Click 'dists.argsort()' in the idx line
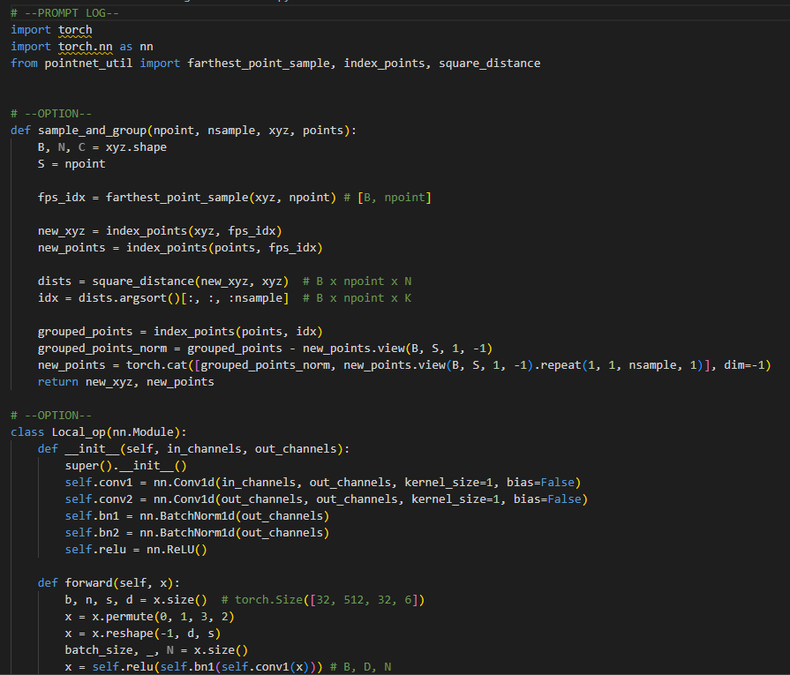Screen dimensions: 790x675 pos(129,298)
